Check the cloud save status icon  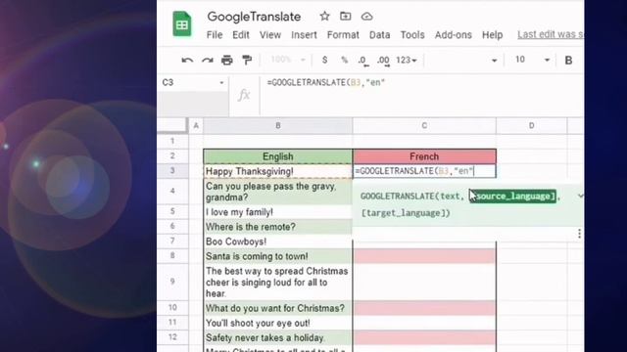tap(367, 17)
